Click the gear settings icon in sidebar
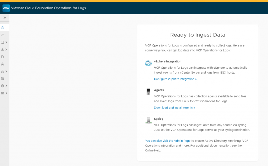This screenshot has width=268, height=166. 3,86
